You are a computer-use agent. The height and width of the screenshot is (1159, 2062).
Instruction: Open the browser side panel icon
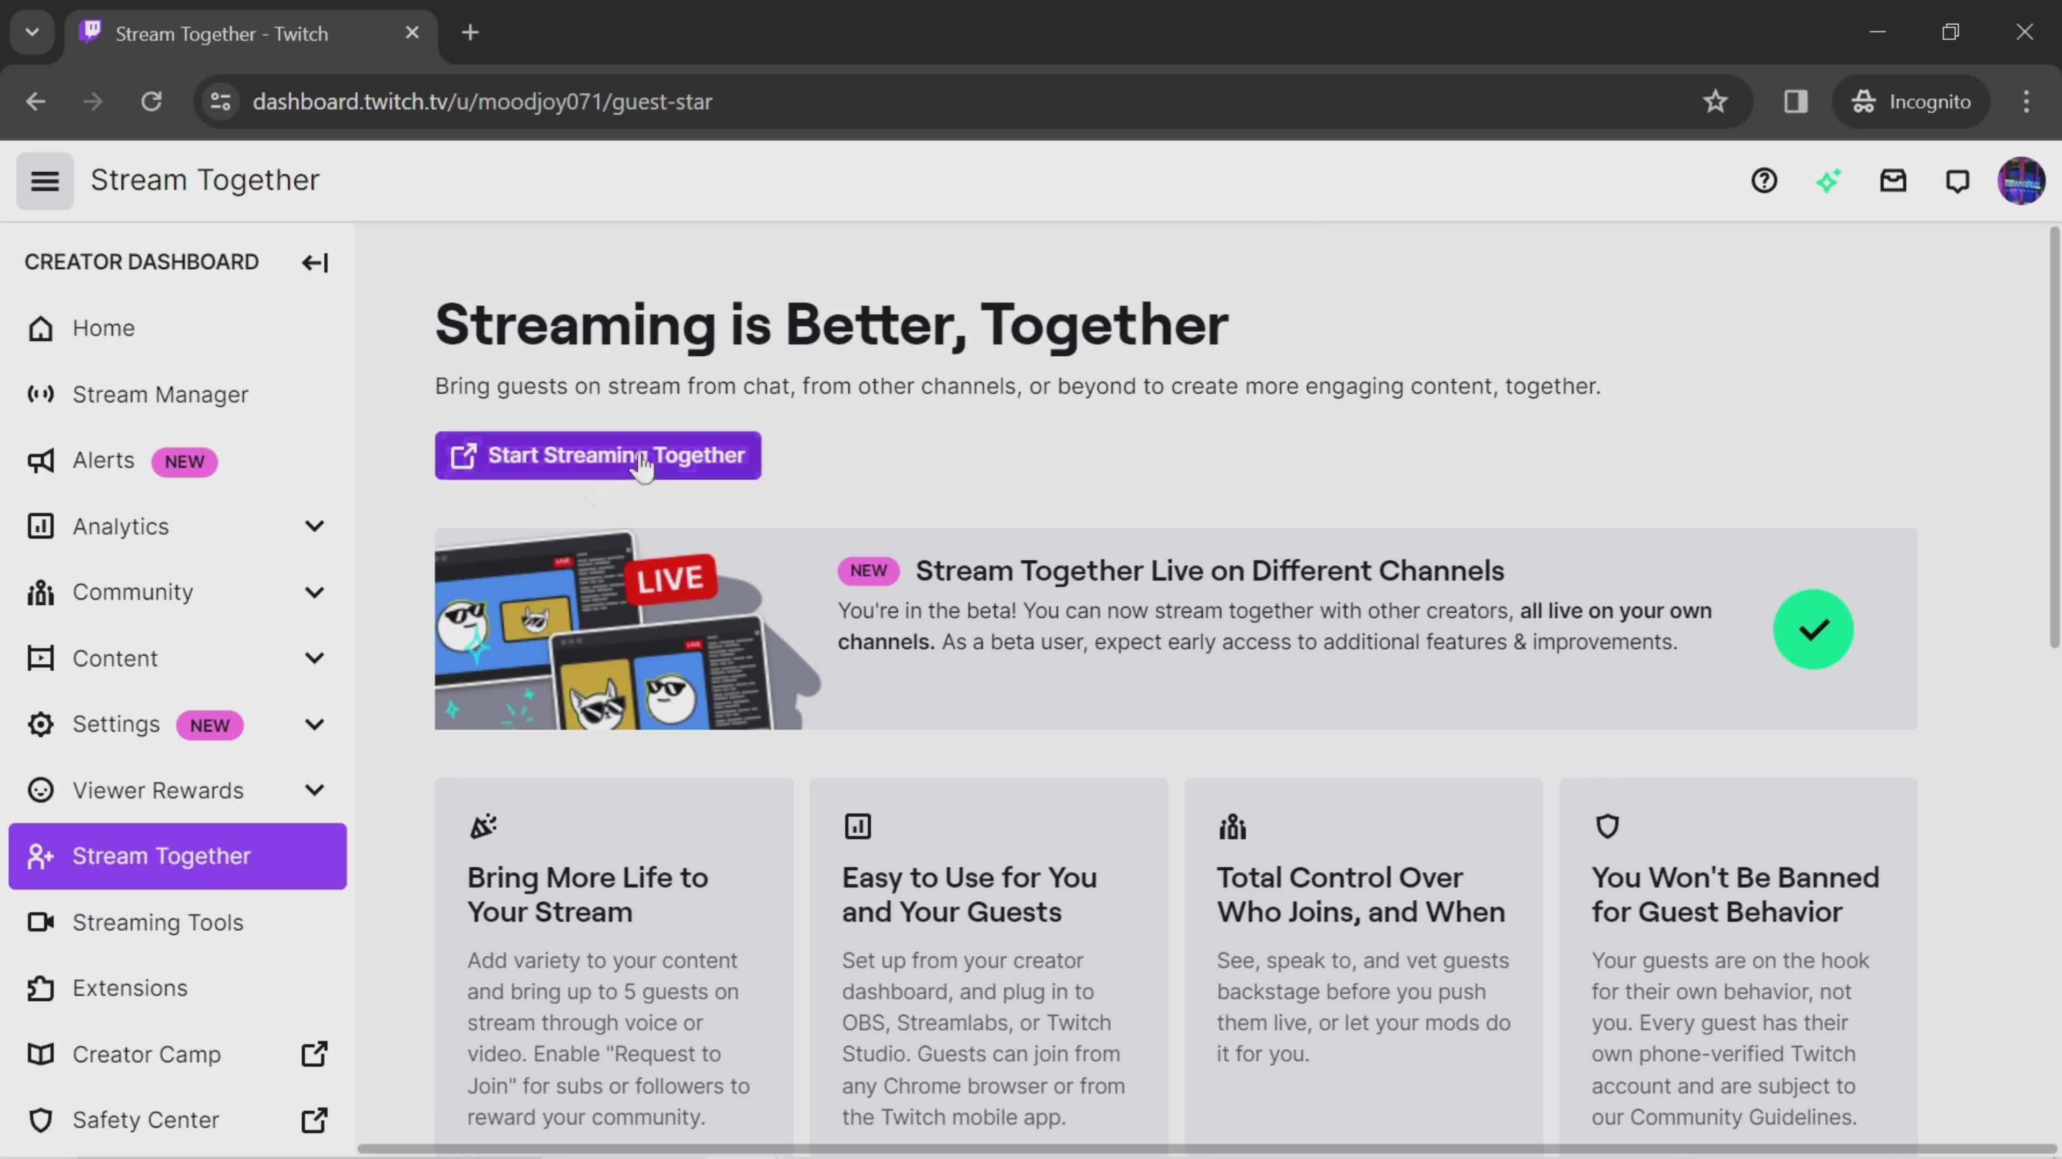(1796, 101)
